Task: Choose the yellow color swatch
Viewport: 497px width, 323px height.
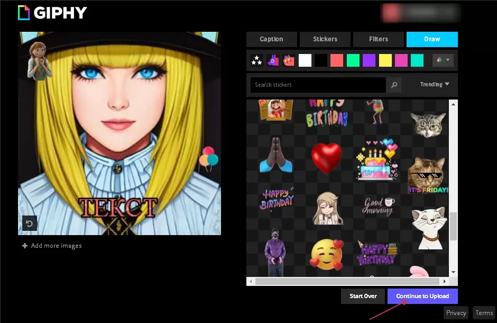Action: point(385,60)
